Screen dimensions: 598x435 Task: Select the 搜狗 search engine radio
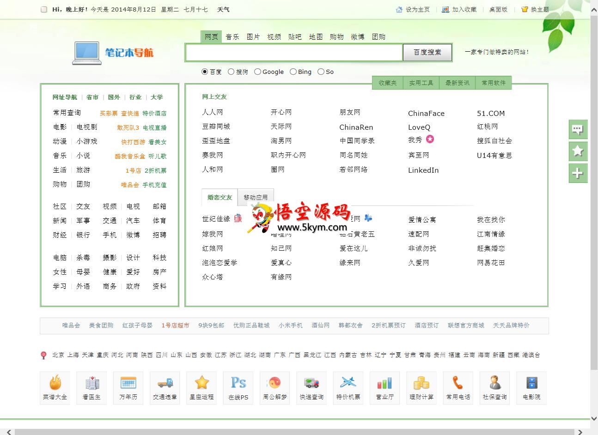point(231,72)
